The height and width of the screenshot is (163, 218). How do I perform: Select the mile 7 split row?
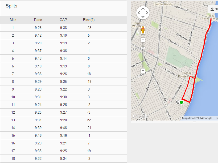point(63,74)
